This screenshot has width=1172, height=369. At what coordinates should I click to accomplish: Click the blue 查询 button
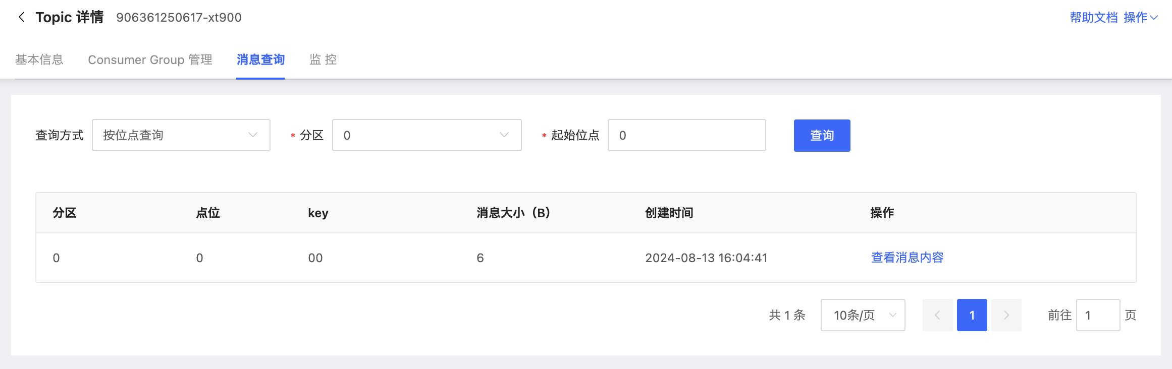pyautogui.click(x=822, y=135)
